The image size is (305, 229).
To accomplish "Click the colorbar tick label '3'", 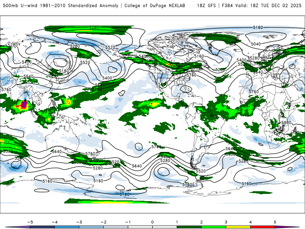I will pyautogui.click(x=226, y=222).
